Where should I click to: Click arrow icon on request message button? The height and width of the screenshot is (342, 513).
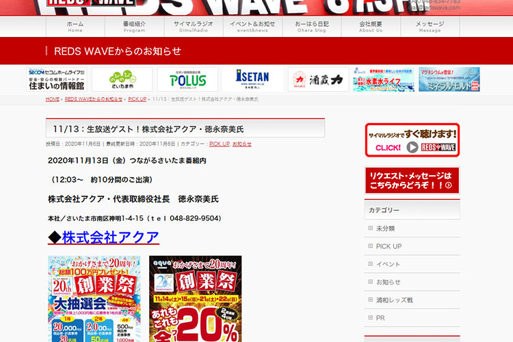(449, 185)
